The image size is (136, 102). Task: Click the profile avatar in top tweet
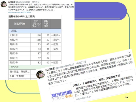coord(4,4)
